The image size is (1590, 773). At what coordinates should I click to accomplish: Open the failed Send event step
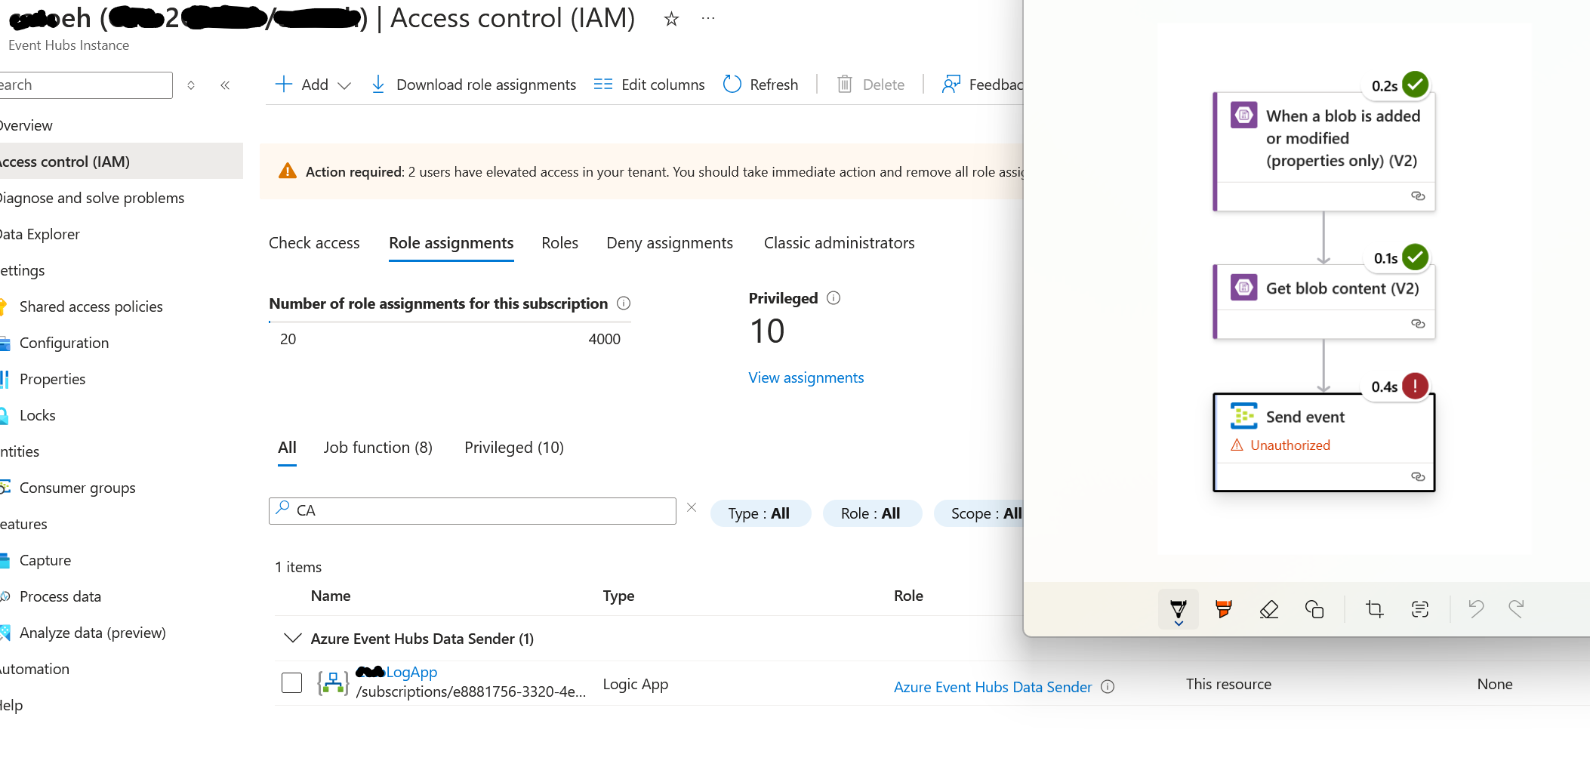point(1323,442)
